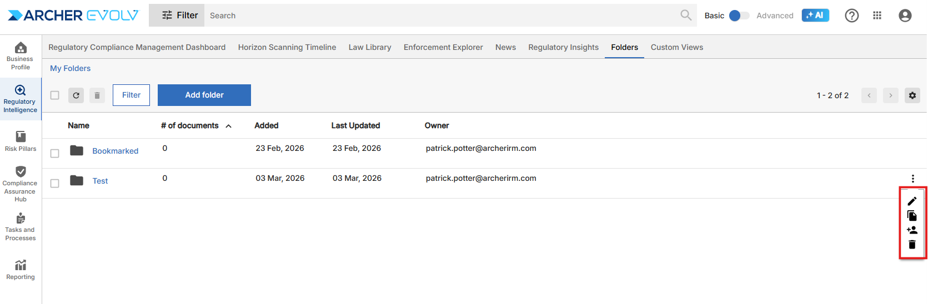Open the three-dot menu on Test row
The width and height of the screenshot is (928, 304).
[912, 179]
